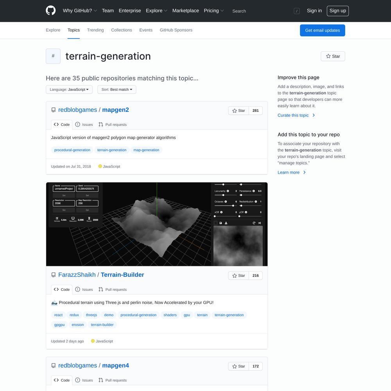Open the Team menu item
The height and width of the screenshot is (391, 391).
point(108,11)
